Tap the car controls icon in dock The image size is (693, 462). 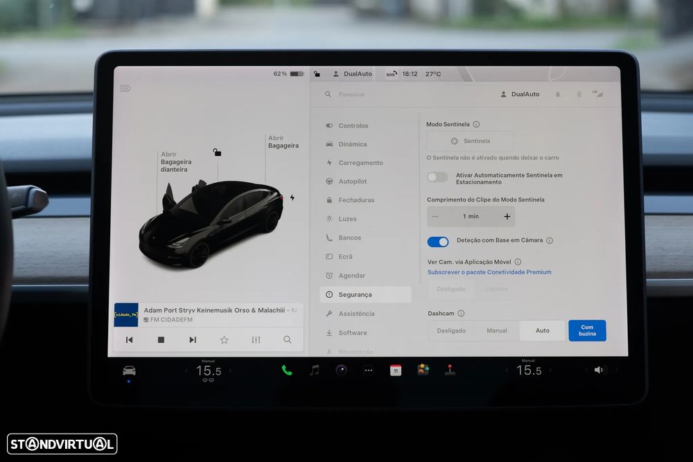[x=129, y=371]
